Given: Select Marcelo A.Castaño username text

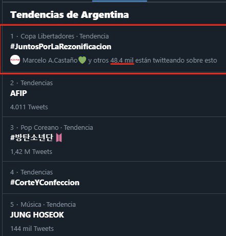Looking at the screenshot, I should coord(50,61).
